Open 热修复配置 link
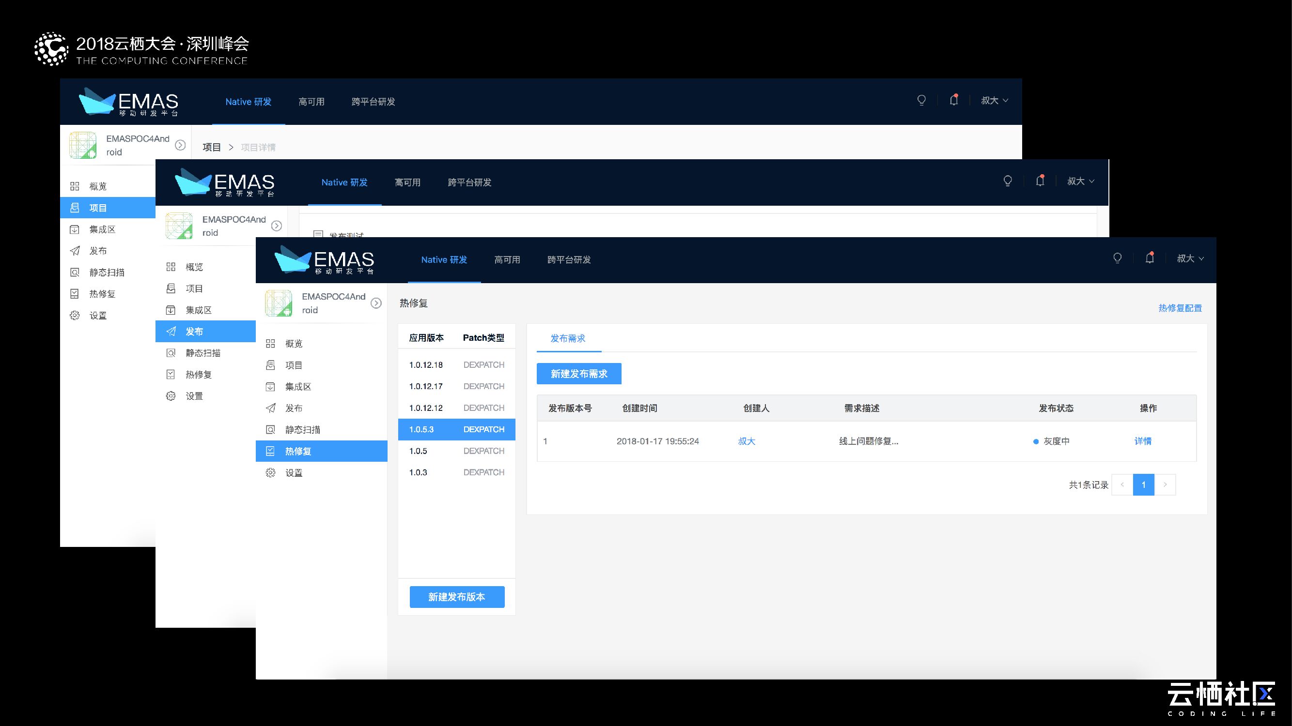Screen dimensions: 1292x726 point(1180,308)
